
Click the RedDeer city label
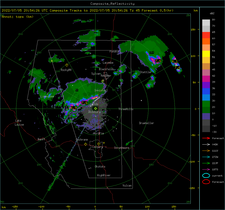106,76
